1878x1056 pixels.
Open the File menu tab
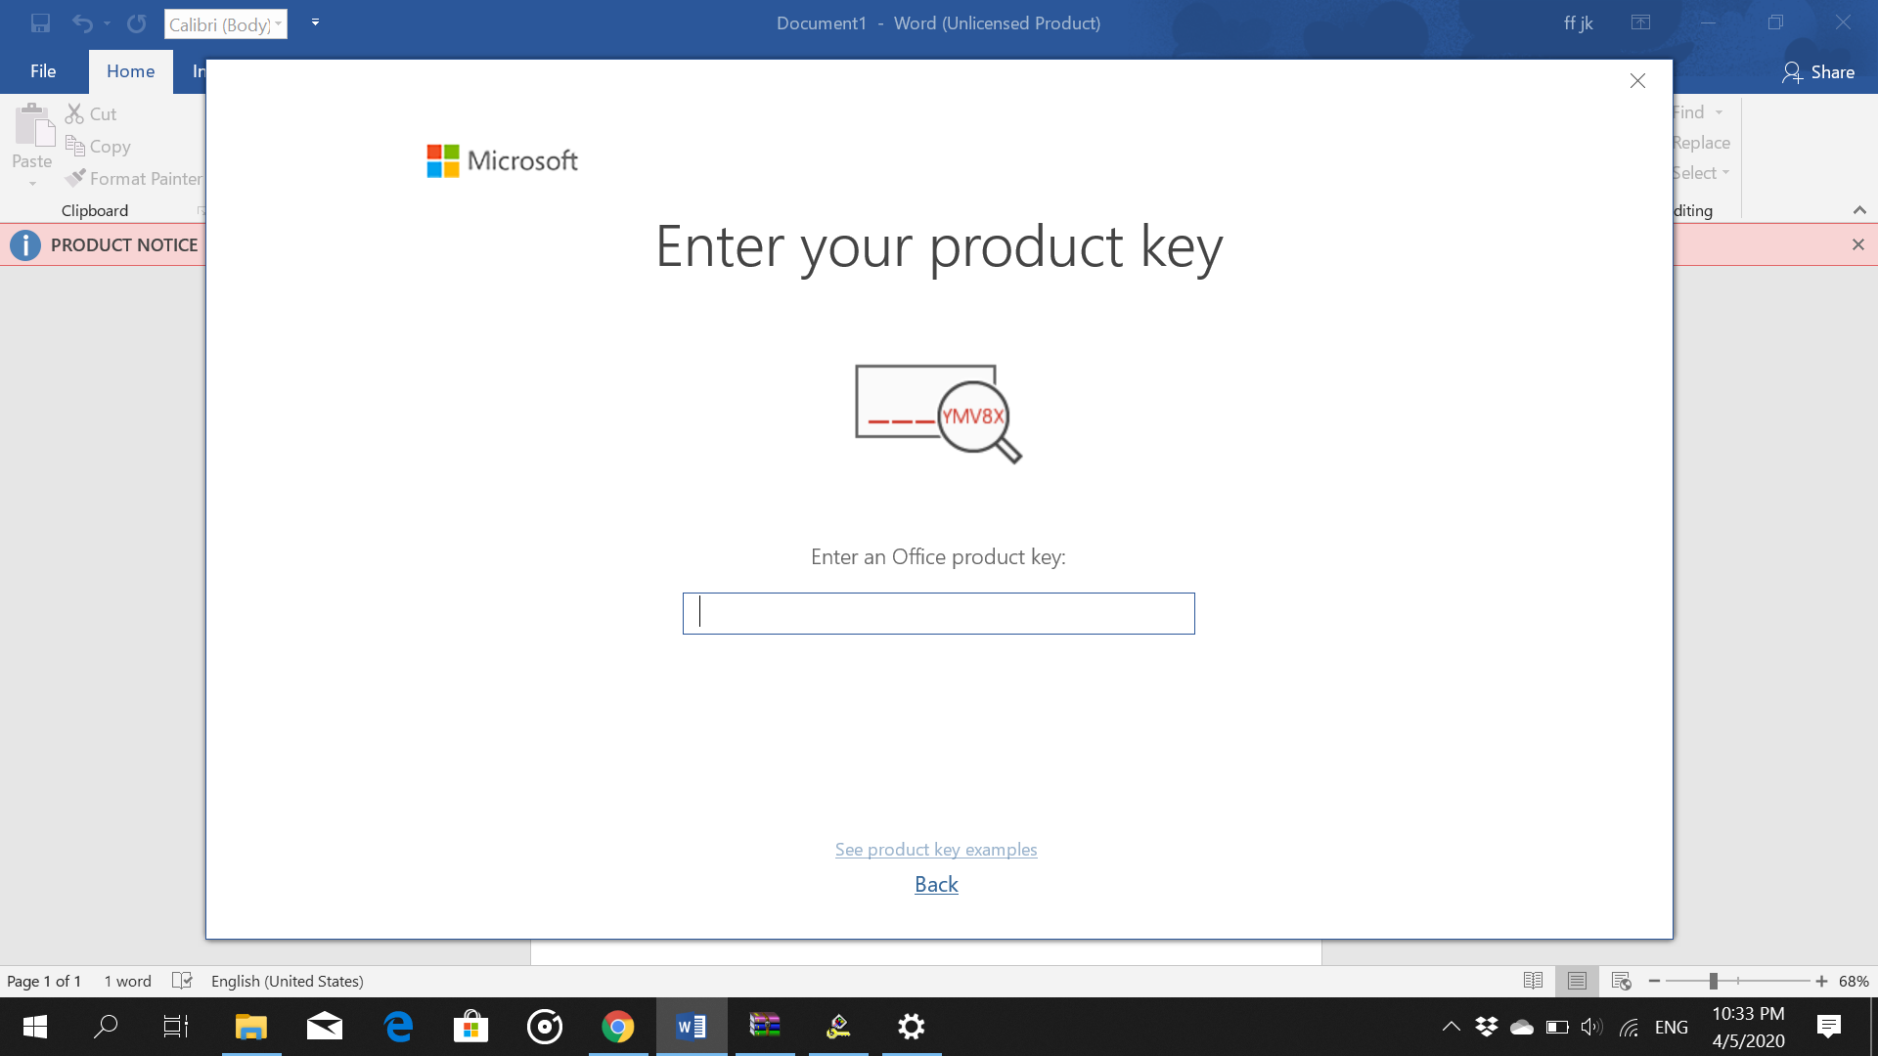coord(43,71)
